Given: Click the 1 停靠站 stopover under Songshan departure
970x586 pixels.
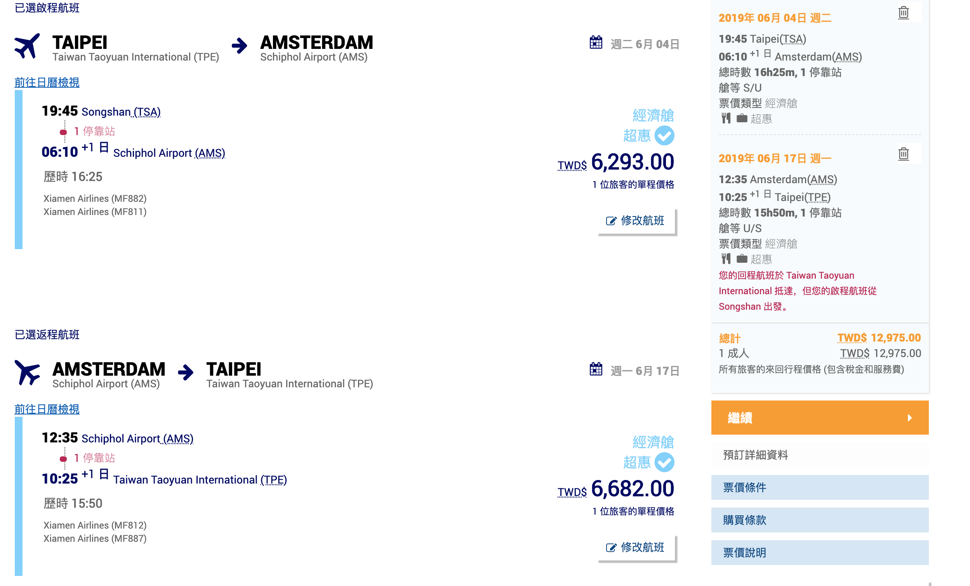Looking at the screenshot, I should 94,131.
